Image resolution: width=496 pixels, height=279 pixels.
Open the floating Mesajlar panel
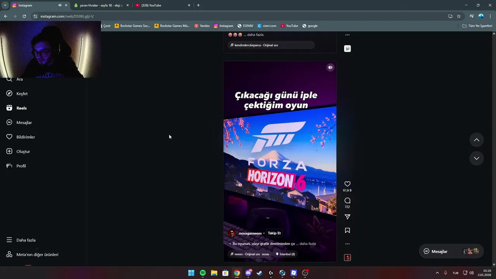pos(451,251)
